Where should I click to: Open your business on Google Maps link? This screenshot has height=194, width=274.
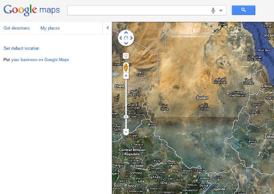(x=40, y=59)
